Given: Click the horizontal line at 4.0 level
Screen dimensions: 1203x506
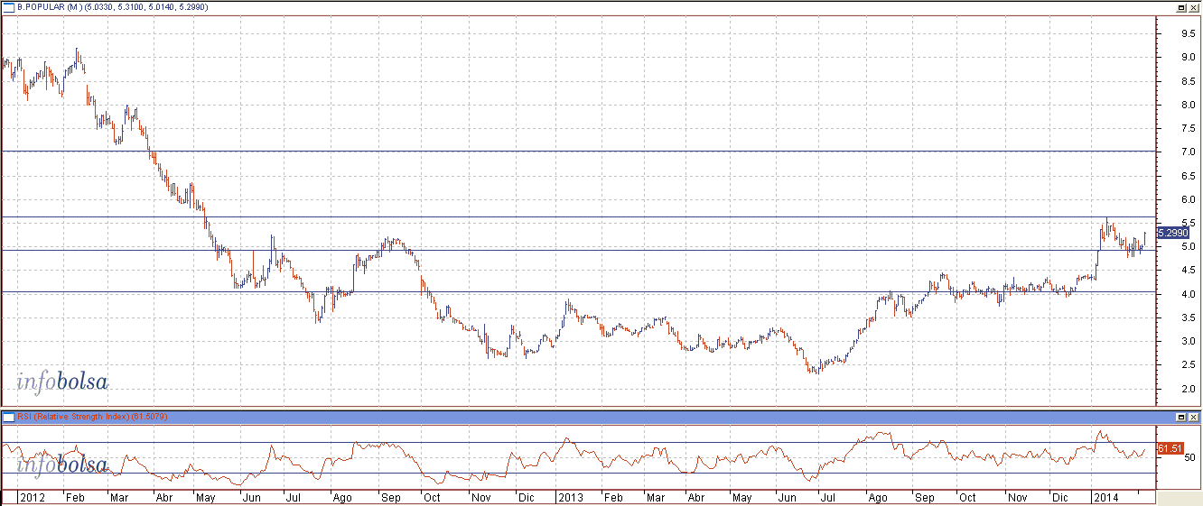Looking at the screenshot, I should pyautogui.click(x=578, y=292).
